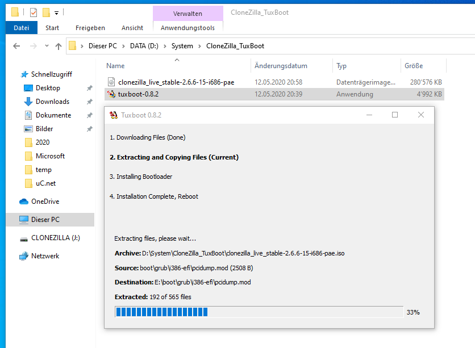Expand chevron after DATA (D:) in path
This screenshot has width=475, height=348.
click(x=165, y=46)
